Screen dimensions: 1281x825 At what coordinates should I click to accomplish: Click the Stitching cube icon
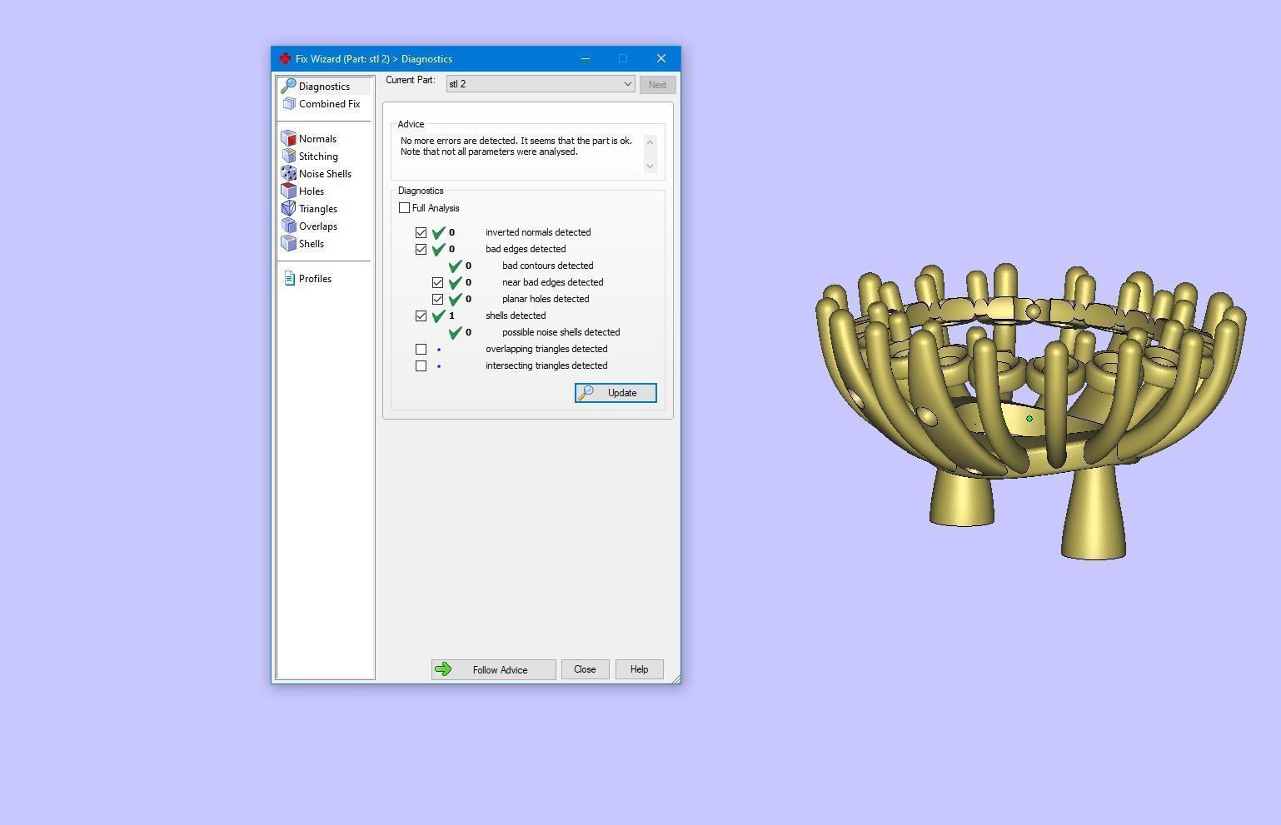(x=289, y=157)
